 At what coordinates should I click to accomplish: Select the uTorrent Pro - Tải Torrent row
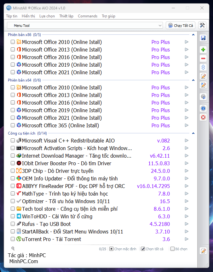pyautogui.click(x=100, y=239)
